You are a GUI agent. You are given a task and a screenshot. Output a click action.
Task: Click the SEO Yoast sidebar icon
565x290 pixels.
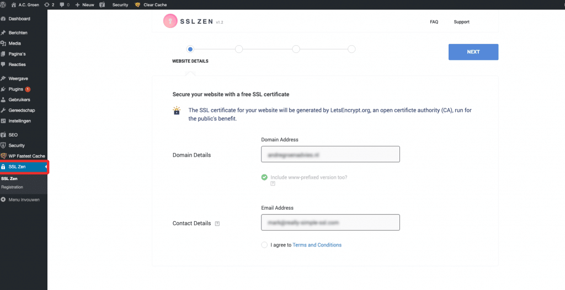[x=3, y=135]
